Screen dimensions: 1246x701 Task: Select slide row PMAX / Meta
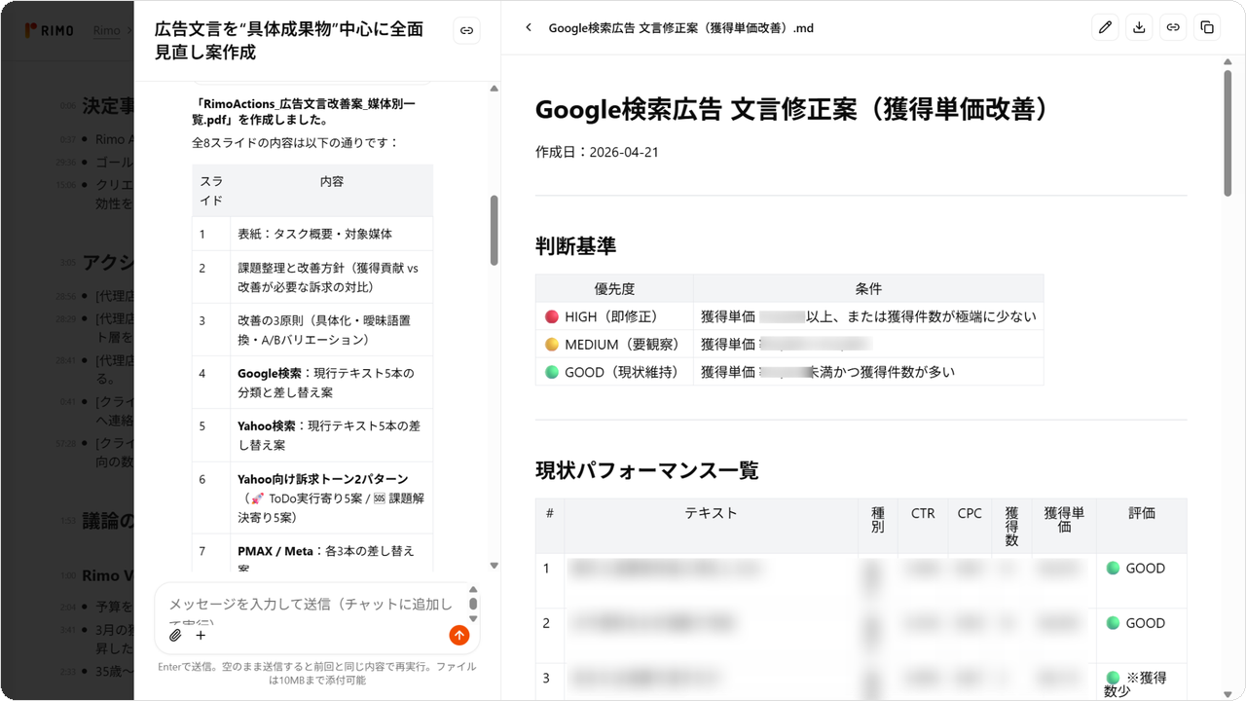[312, 553]
